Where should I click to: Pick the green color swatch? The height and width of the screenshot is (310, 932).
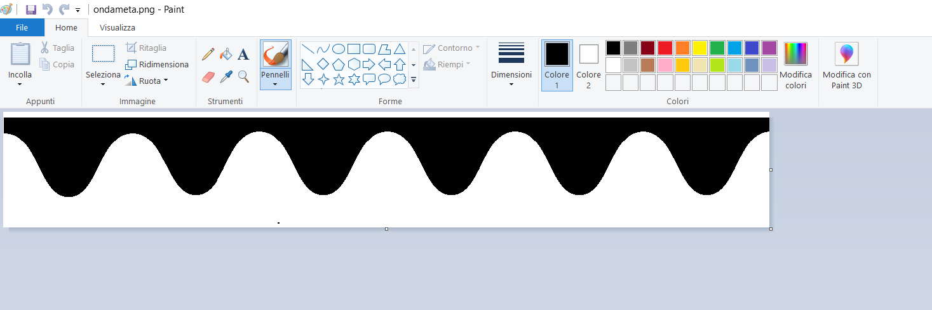(717, 48)
